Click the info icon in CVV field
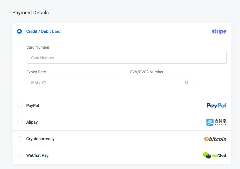 (187, 82)
